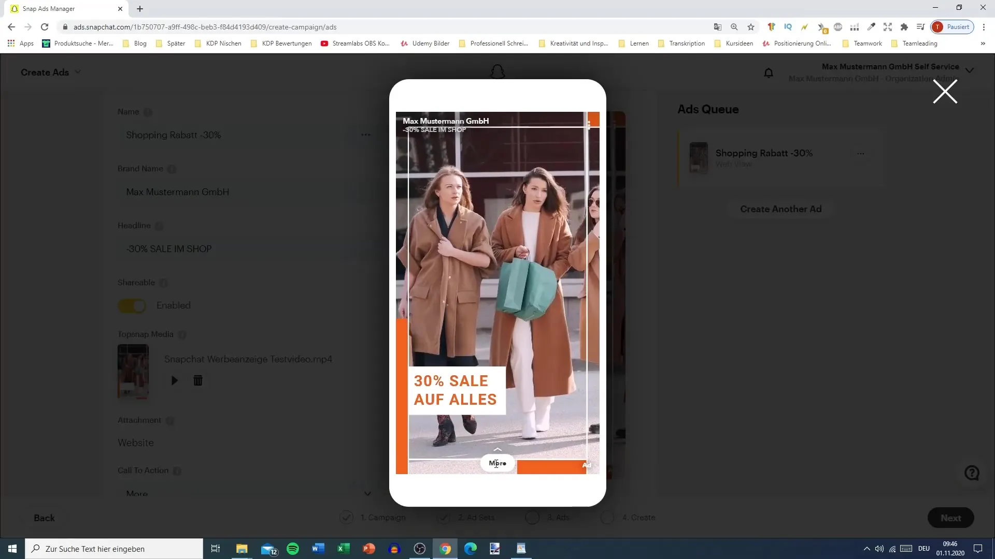Show the Brand Name info icon
995x559 pixels.
[172, 169]
